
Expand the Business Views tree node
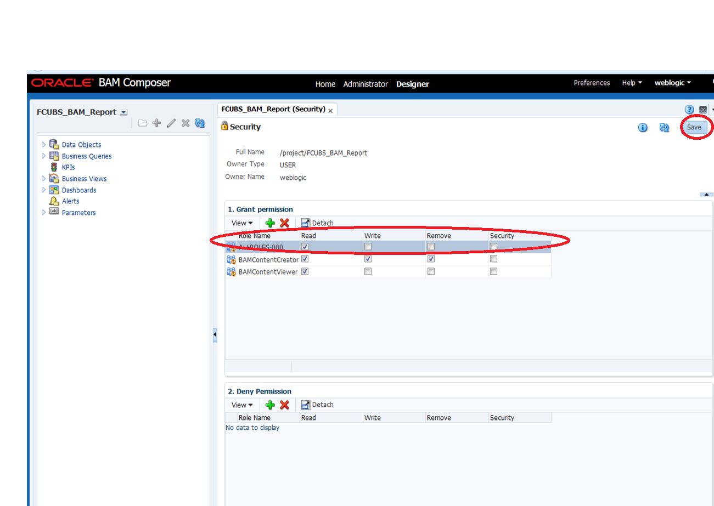point(44,178)
